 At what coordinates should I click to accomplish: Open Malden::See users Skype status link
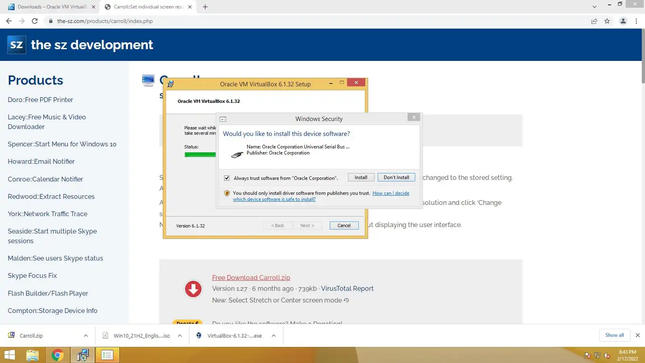point(55,258)
